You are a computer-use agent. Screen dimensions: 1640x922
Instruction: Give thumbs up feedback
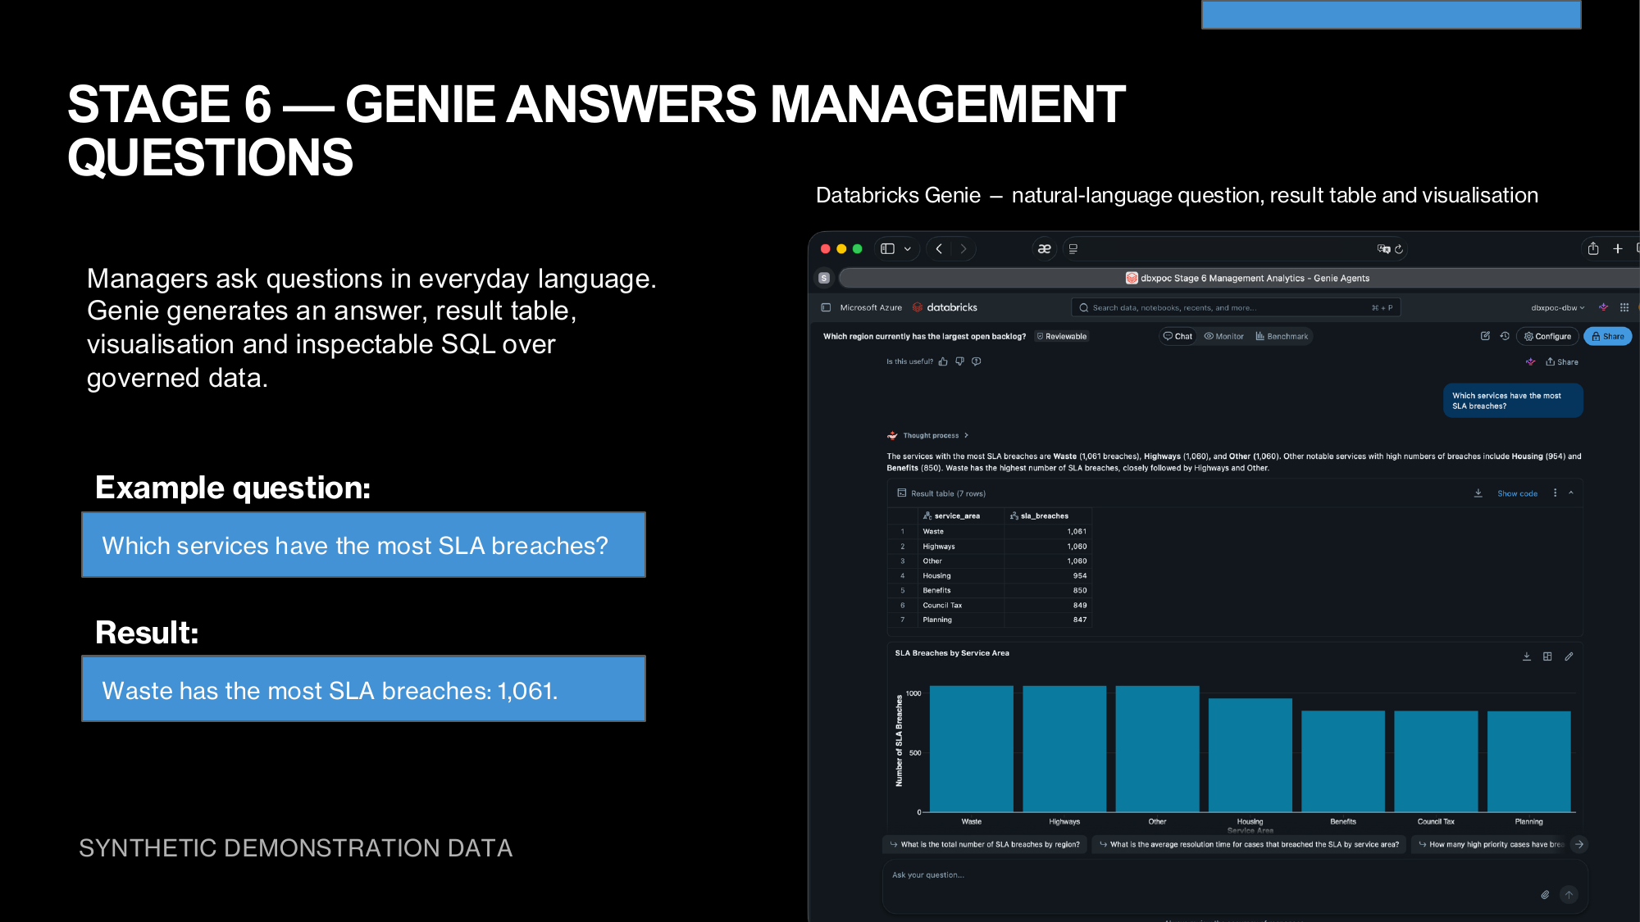pyautogui.click(x=943, y=361)
